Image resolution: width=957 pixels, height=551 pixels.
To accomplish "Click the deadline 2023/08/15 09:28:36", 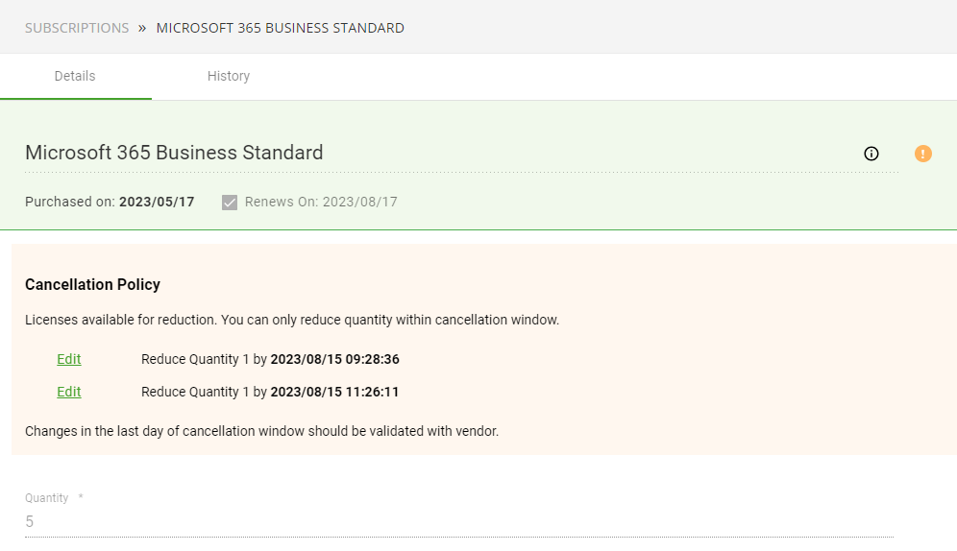I will (335, 359).
